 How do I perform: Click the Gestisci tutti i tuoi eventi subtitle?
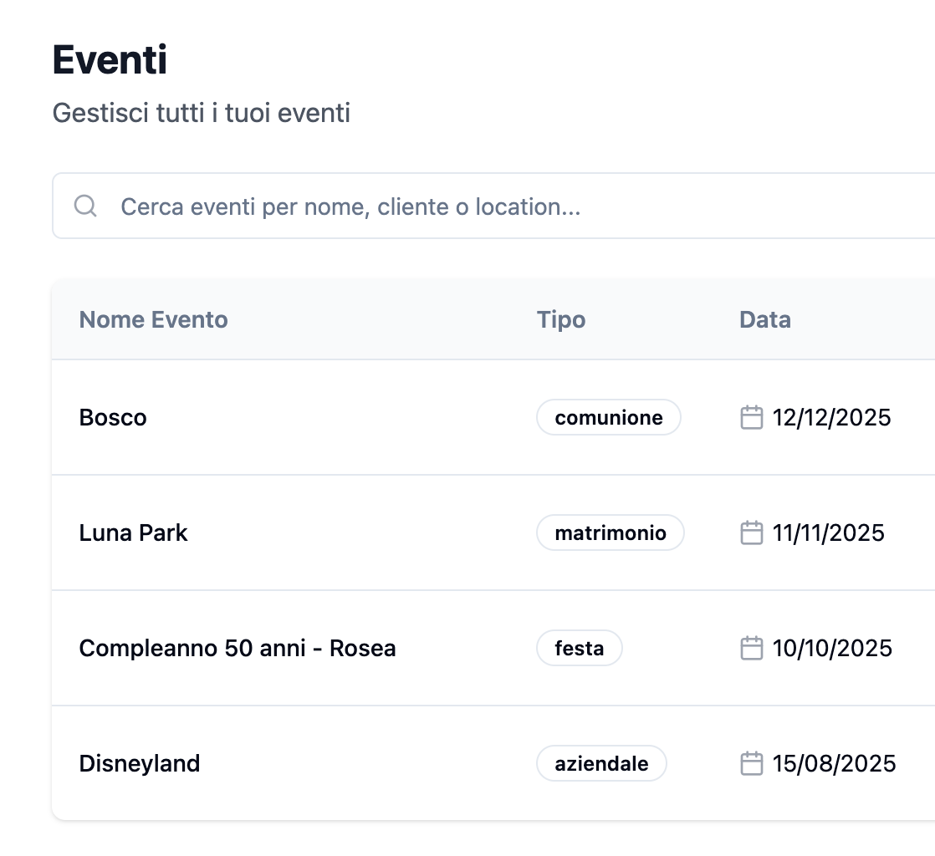(x=202, y=113)
